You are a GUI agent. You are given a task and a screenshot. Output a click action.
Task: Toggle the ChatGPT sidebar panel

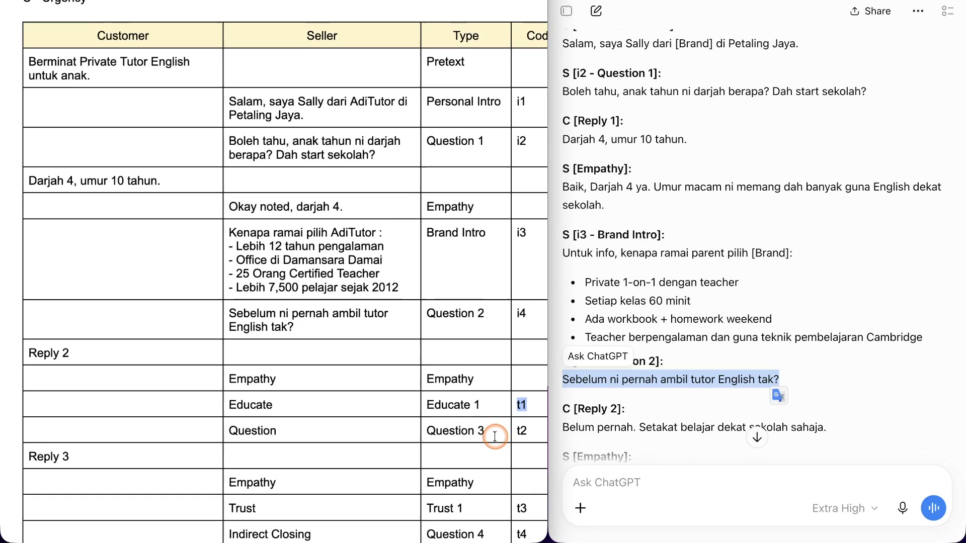pyautogui.click(x=567, y=11)
